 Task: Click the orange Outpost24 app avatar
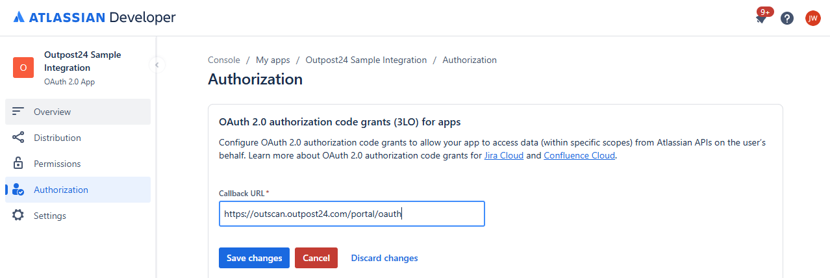click(23, 68)
